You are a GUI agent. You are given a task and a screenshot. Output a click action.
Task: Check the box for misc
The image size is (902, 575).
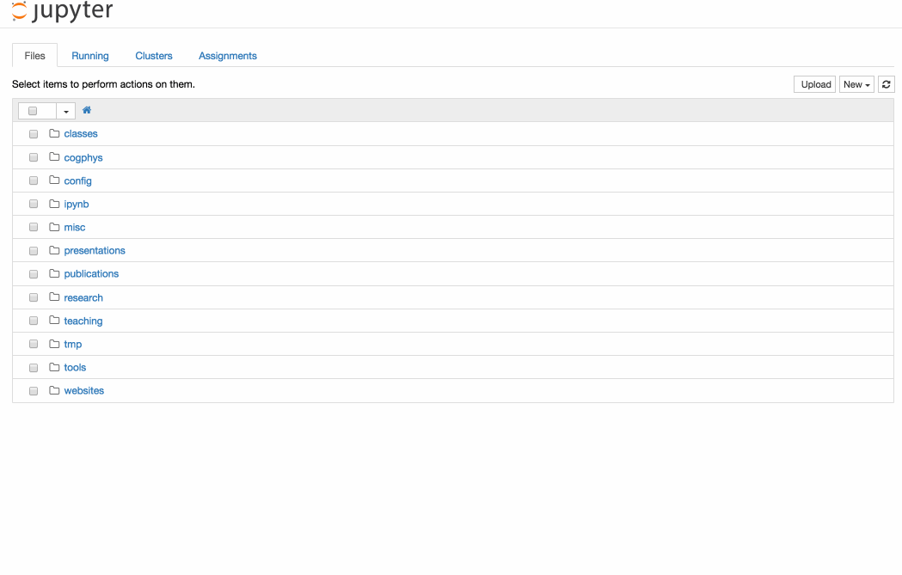(34, 227)
